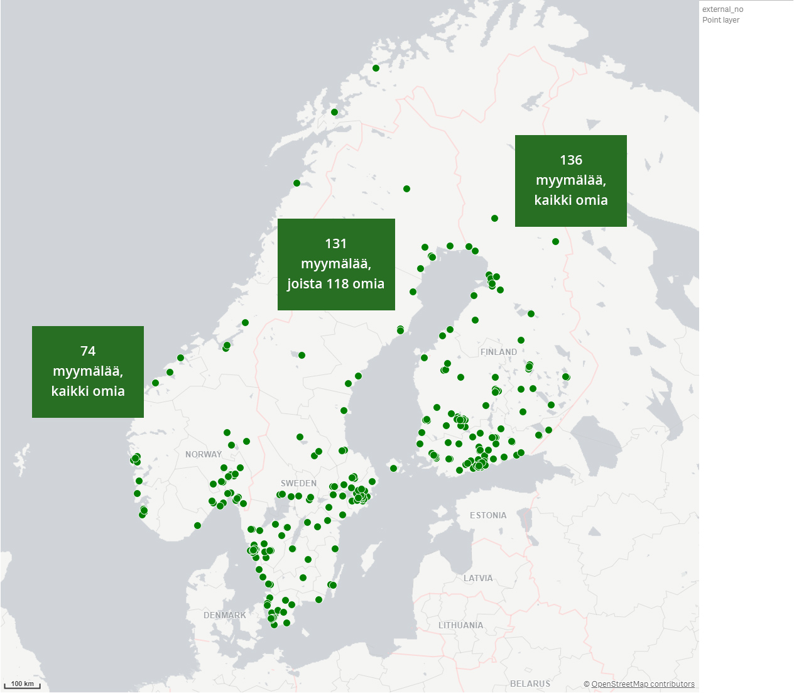Click the NORWAY country label
This screenshot has height=693, width=794.
coord(204,454)
